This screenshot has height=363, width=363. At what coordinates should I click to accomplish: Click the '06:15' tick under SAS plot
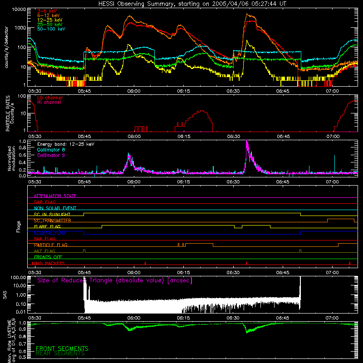tap(184, 318)
